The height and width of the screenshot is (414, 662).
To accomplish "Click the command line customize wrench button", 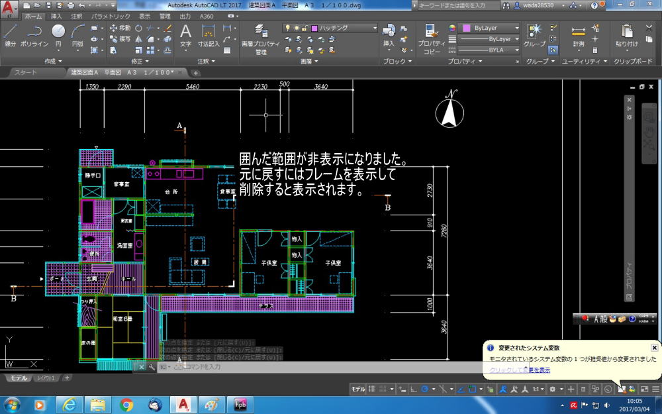I will (x=151, y=367).
